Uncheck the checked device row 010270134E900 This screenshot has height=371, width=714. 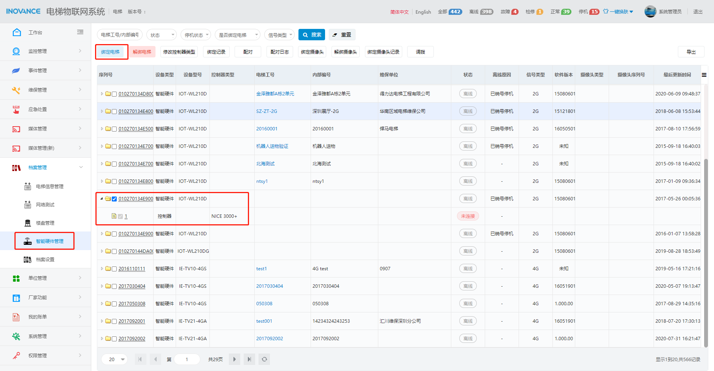click(x=114, y=199)
